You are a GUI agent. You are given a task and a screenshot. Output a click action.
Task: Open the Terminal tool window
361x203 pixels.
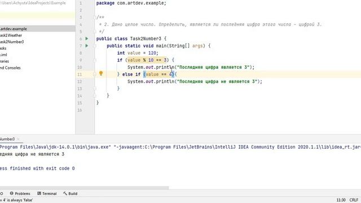(47, 193)
